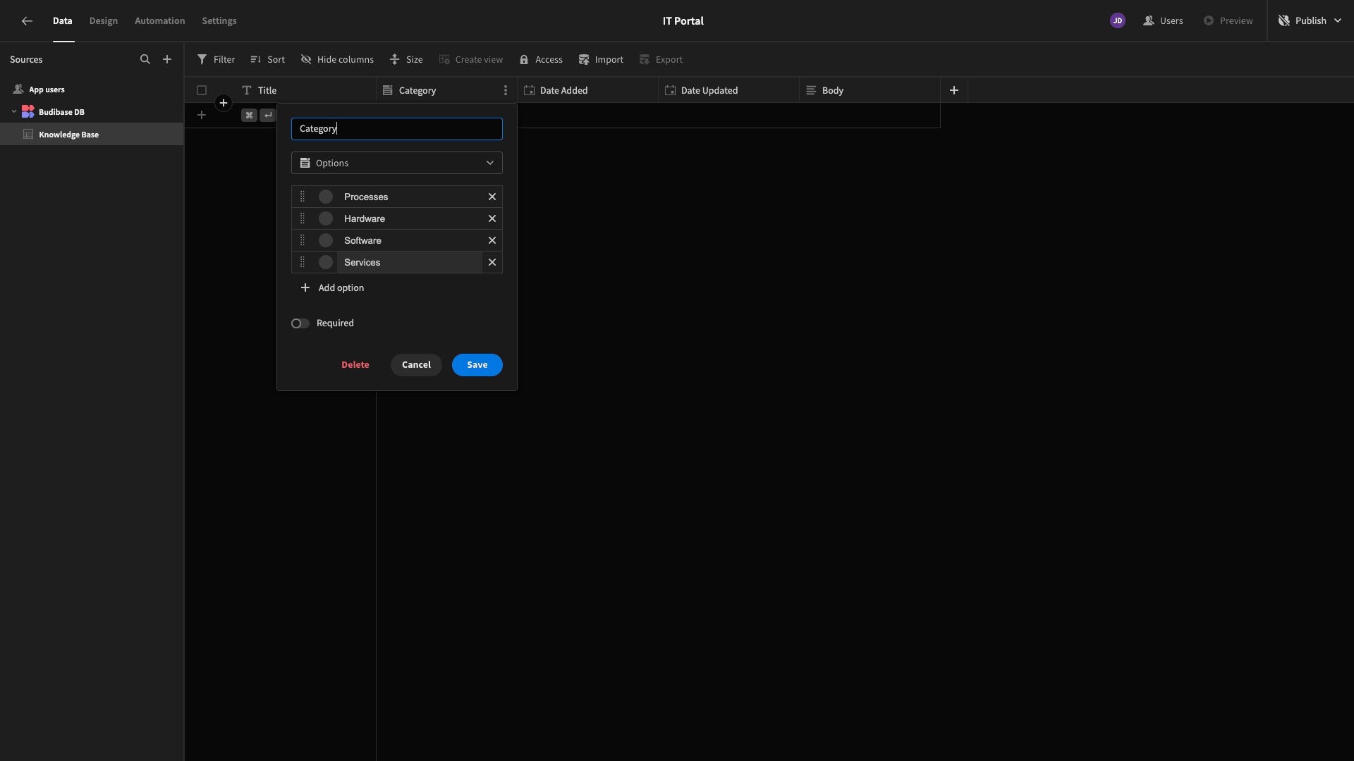Open Hide columns option
Viewport: 1354px width, 761px height.
point(337,59)
